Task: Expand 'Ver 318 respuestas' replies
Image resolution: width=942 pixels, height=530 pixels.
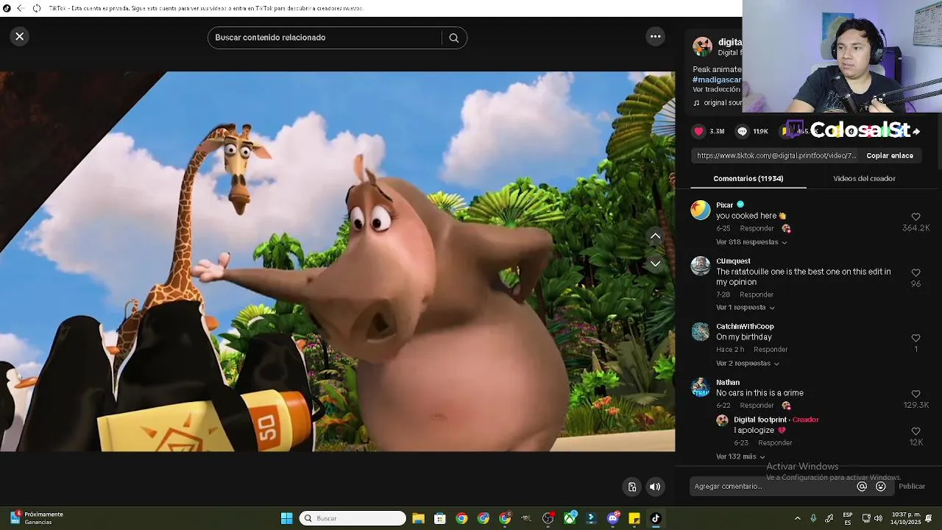Action: (x=751, y=242)
